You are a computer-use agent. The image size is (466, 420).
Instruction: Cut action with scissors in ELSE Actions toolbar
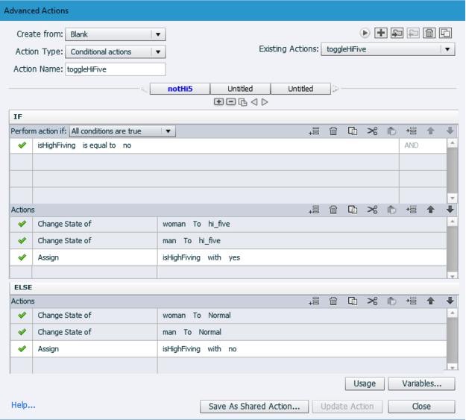372,301
